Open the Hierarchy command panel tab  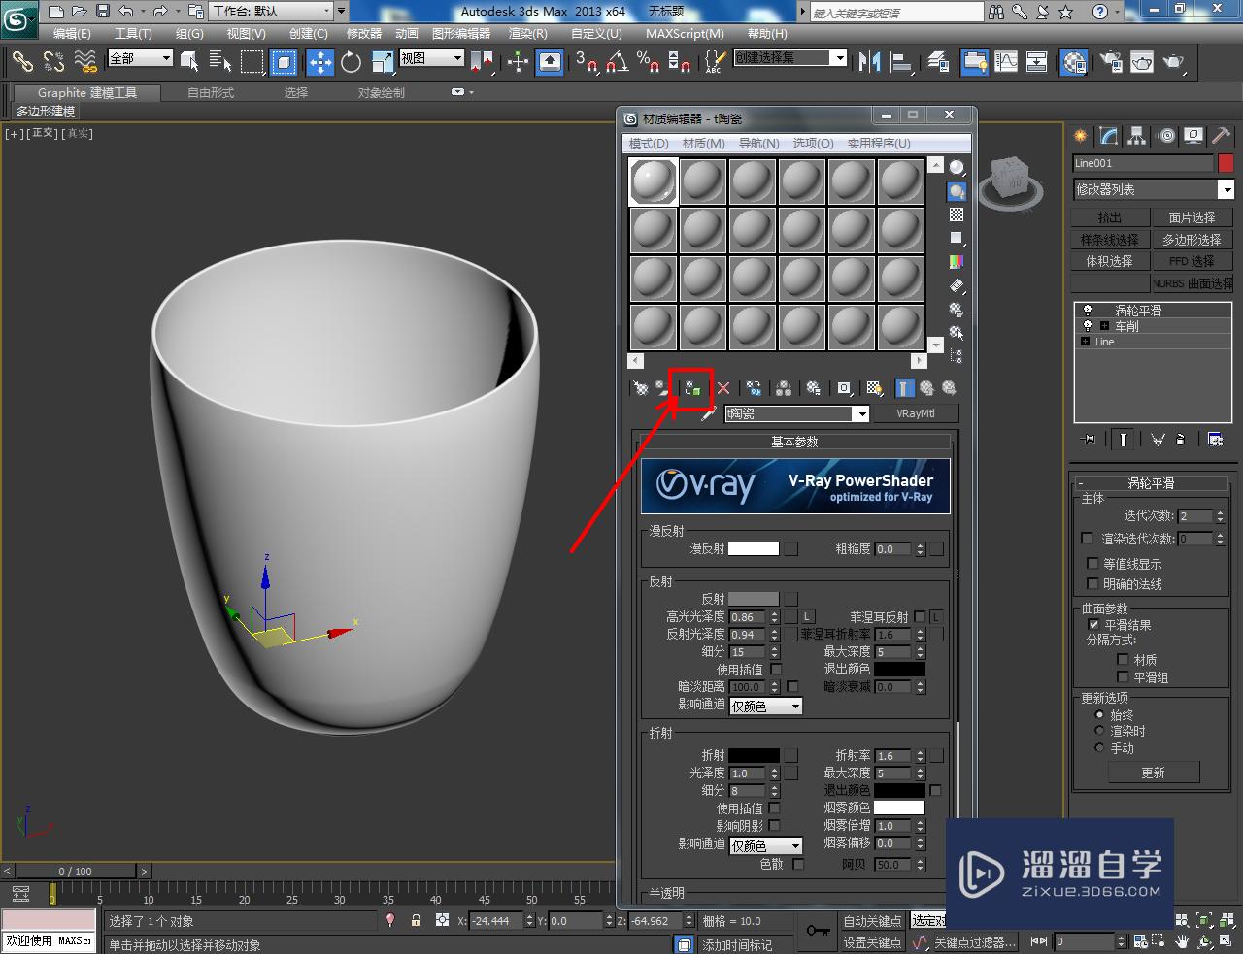tap(1137, 136)
